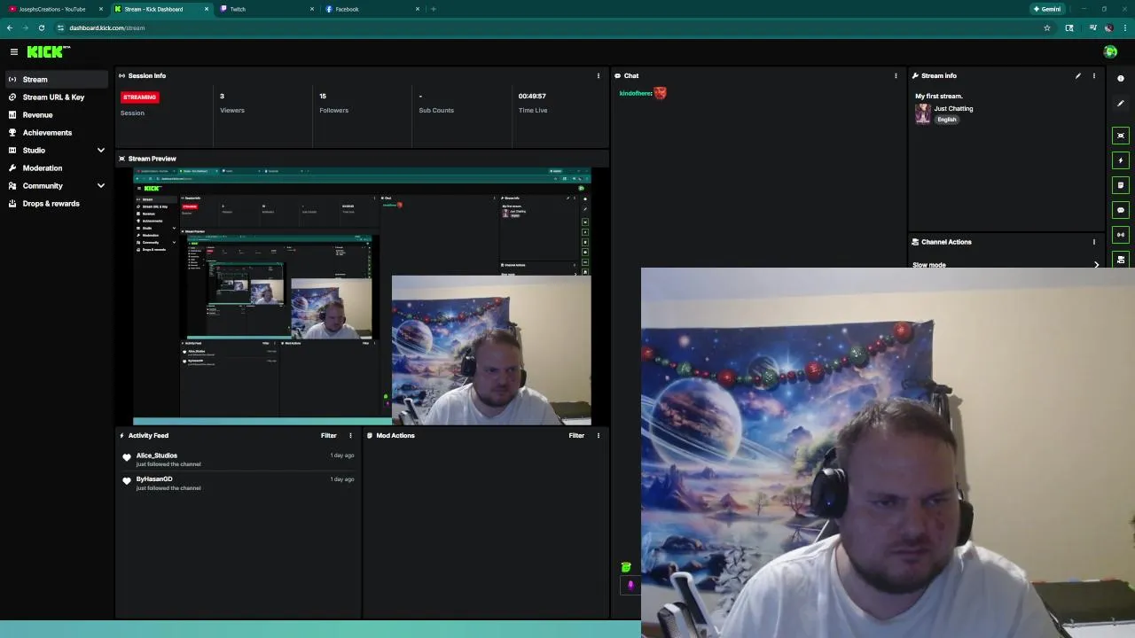Open Session Info three-dot options menu

[x=599, y=76]
